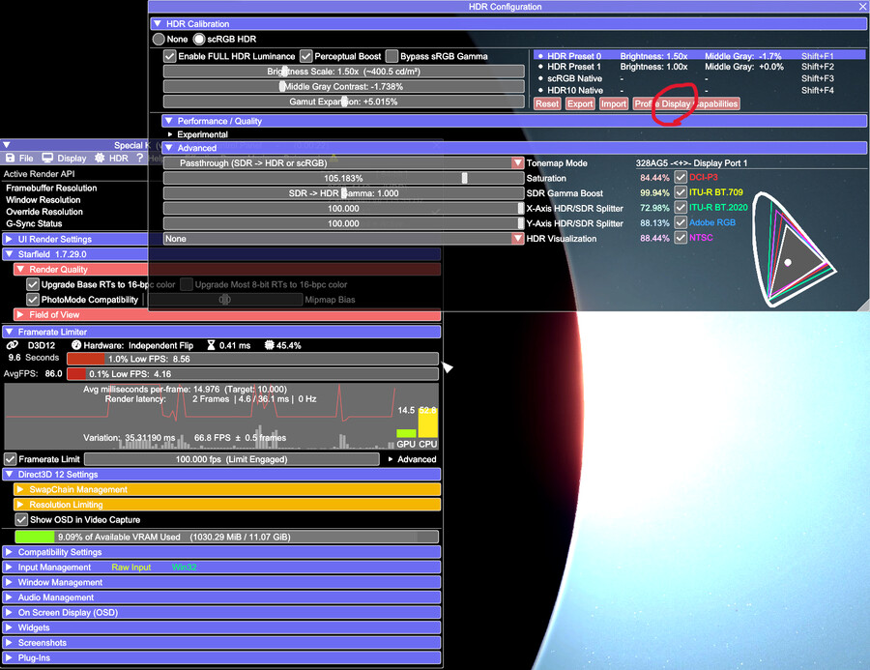This screenshot has width=870, height=670.
Task: Click the hourglass icon beside 0.41 ms
Action: [x=211, y=345]
